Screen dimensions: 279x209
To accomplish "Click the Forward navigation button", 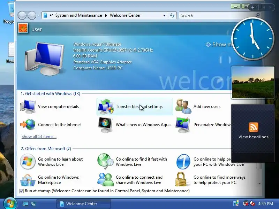I will tap(32, 15).
